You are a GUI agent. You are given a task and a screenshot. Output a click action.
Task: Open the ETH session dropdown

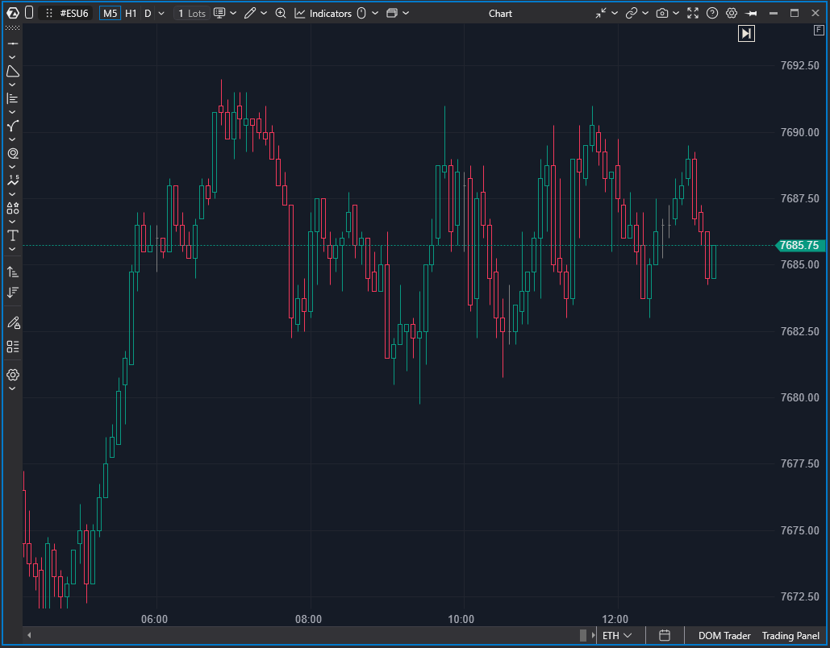617,635
